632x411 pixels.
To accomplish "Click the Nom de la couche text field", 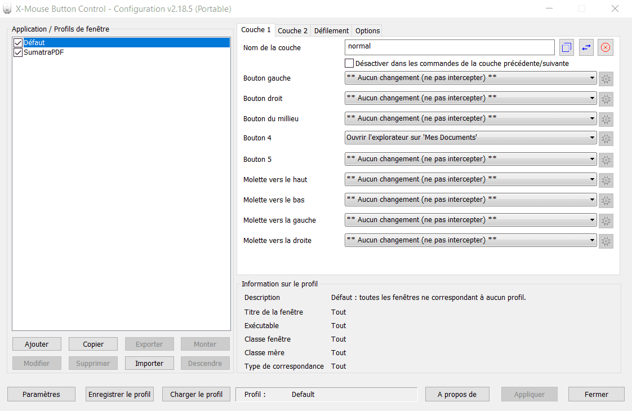I will point(449,47).
